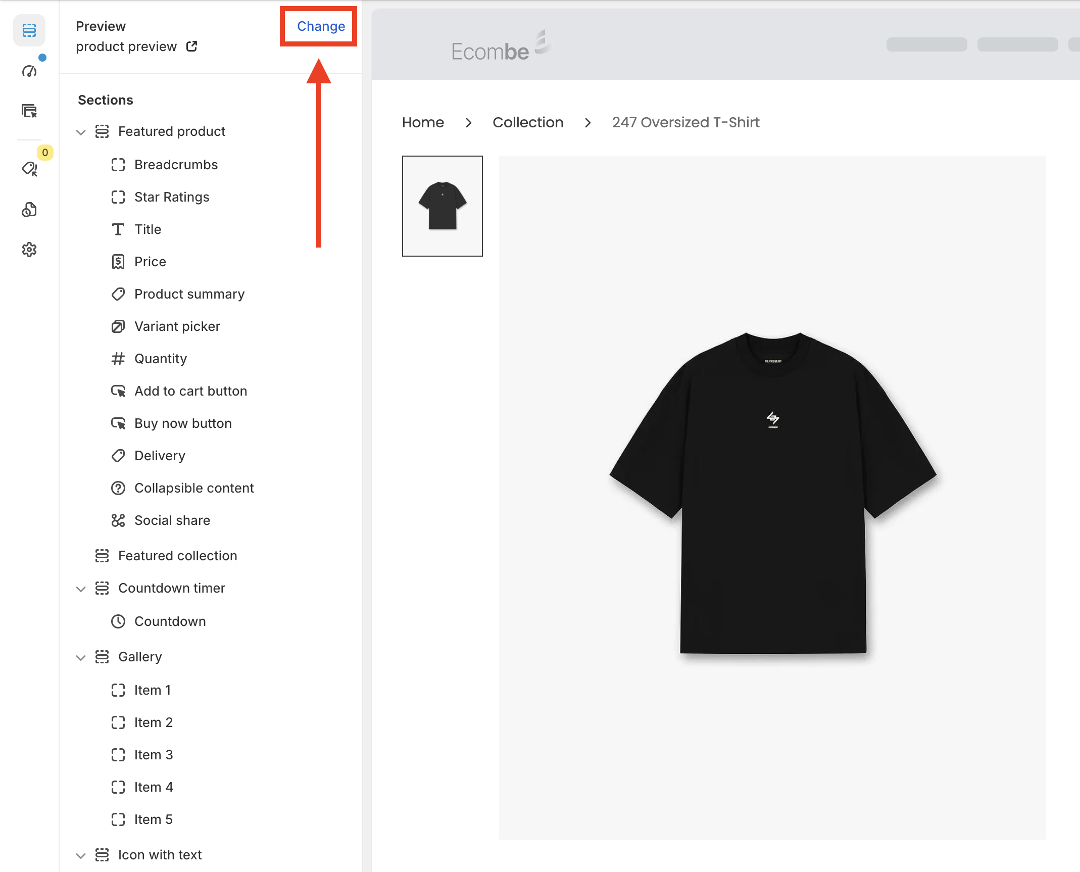Collapse the Gallery section chevron
This screenshot has height=872, width=1080.
point(81,658)
